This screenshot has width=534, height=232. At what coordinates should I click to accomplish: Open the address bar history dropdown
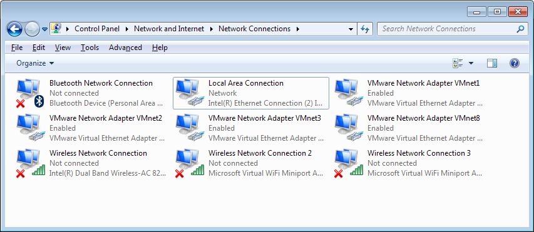[x=351, y=29]
